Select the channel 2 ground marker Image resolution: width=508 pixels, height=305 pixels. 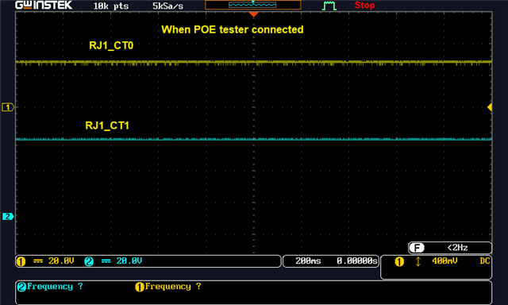[x=8, y=216]
